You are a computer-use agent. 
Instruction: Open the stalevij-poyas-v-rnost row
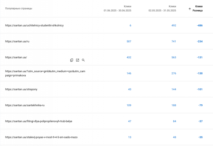coord(107,137)
